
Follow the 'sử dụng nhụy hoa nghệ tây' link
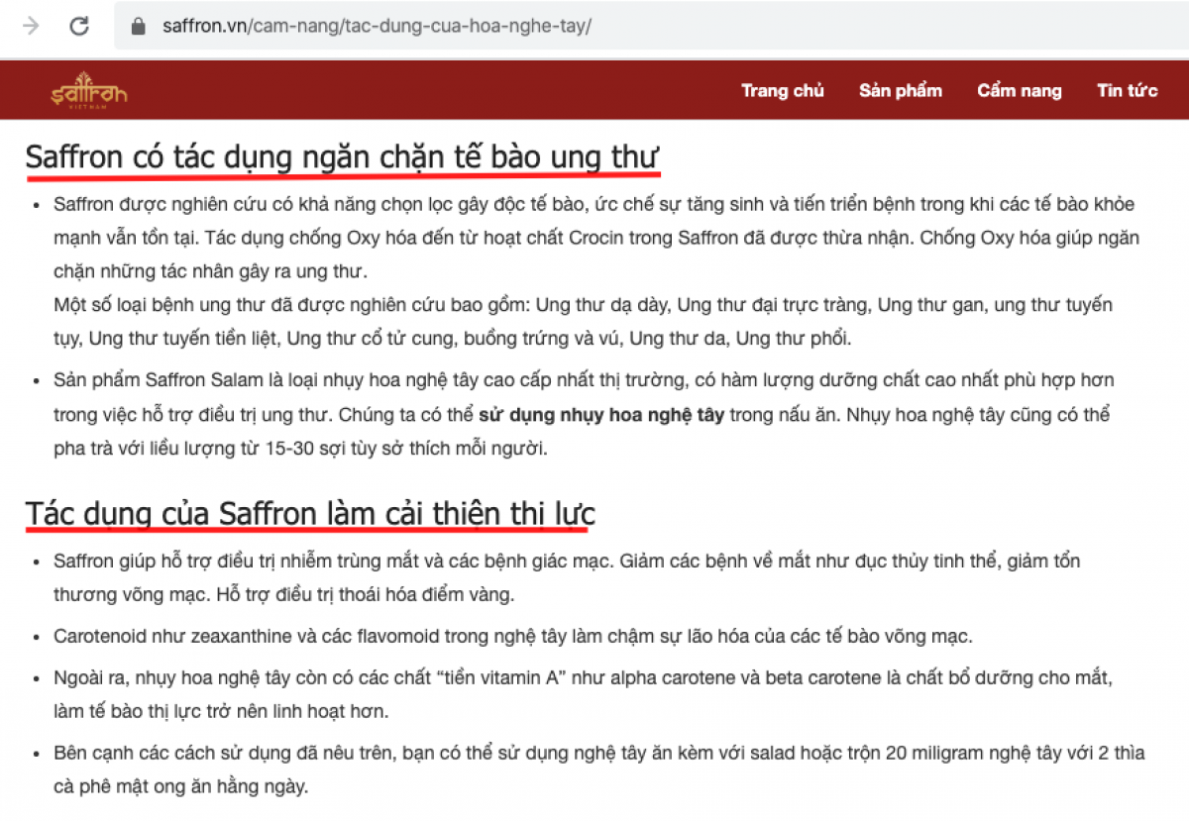coord(600,415)
